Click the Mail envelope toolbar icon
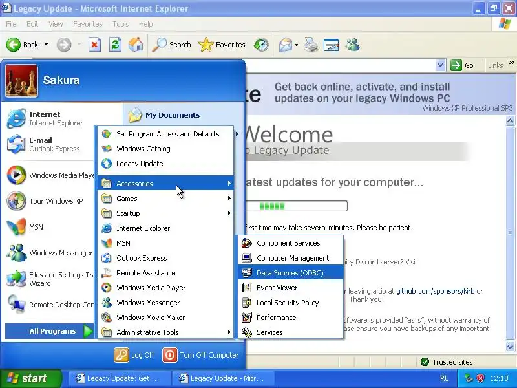This screenshot has height=388, width=517. (x=285, y=45)
